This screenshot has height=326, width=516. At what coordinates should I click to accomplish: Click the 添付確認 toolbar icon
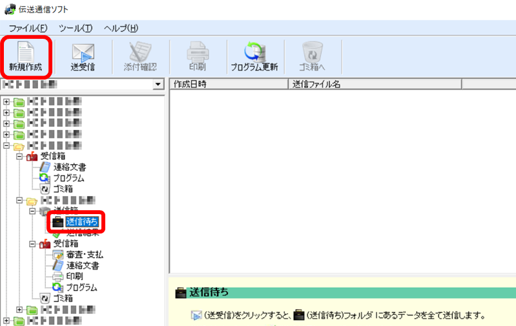click(x=140, y=56)
